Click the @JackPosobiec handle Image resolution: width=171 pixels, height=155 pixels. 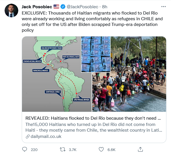82,7
